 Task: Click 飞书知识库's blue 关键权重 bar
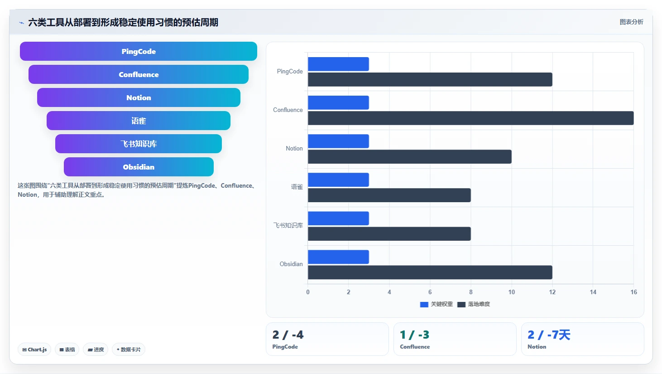click(x=338, y=218)
